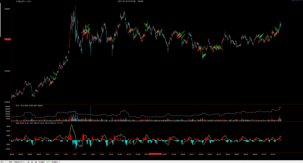
Task: Click the sunglasses face icon in status bar
Action: tap(36, 162)
